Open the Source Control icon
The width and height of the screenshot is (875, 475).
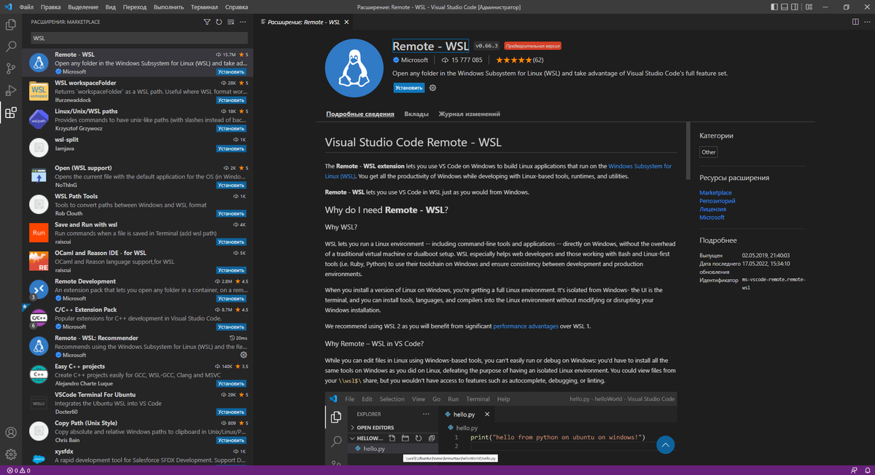coord(10,67)
